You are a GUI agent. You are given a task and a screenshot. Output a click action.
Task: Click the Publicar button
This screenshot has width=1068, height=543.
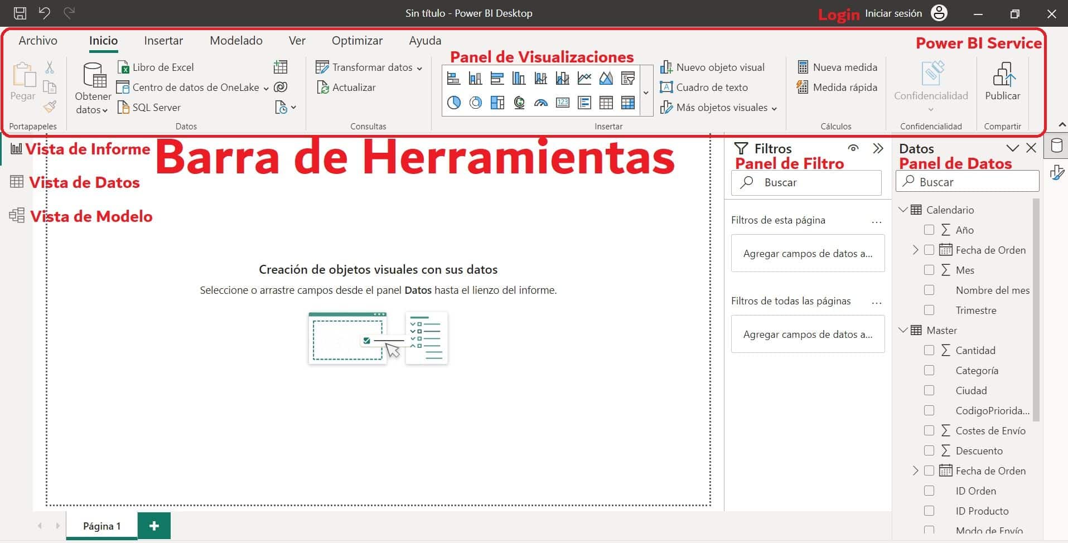pos(1002,82)
